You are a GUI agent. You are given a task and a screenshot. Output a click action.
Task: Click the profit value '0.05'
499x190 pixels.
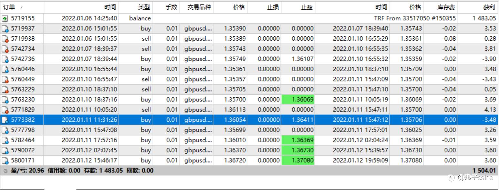click(x=490, y=90)
